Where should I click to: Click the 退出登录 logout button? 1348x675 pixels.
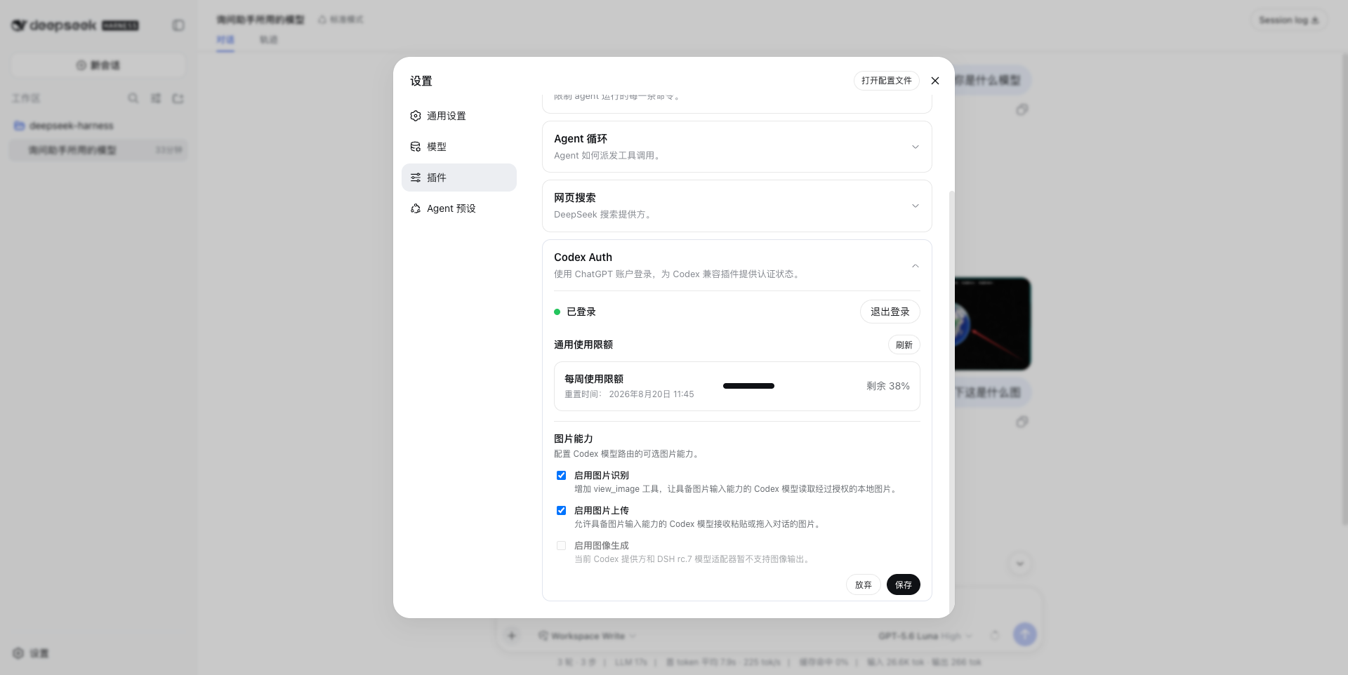[890, 312]
